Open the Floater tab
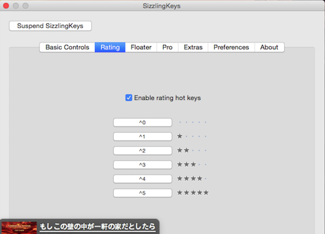The width and height of the screenshot is (325, 234). click(x=141, y=48)
